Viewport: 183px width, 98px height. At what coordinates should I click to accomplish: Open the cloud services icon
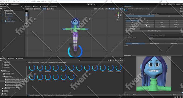click(8, 4)
